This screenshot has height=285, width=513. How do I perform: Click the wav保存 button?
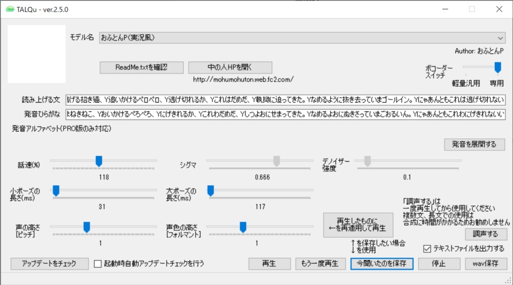click(x=486, y=264)
